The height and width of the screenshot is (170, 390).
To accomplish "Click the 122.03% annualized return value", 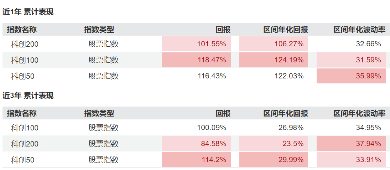I will (x=289, y=76).
